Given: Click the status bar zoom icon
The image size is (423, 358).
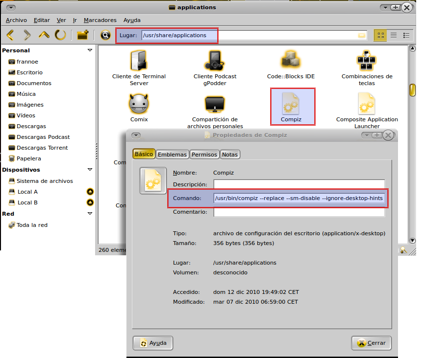Looking at the screenshot, I should coord(403,250).
